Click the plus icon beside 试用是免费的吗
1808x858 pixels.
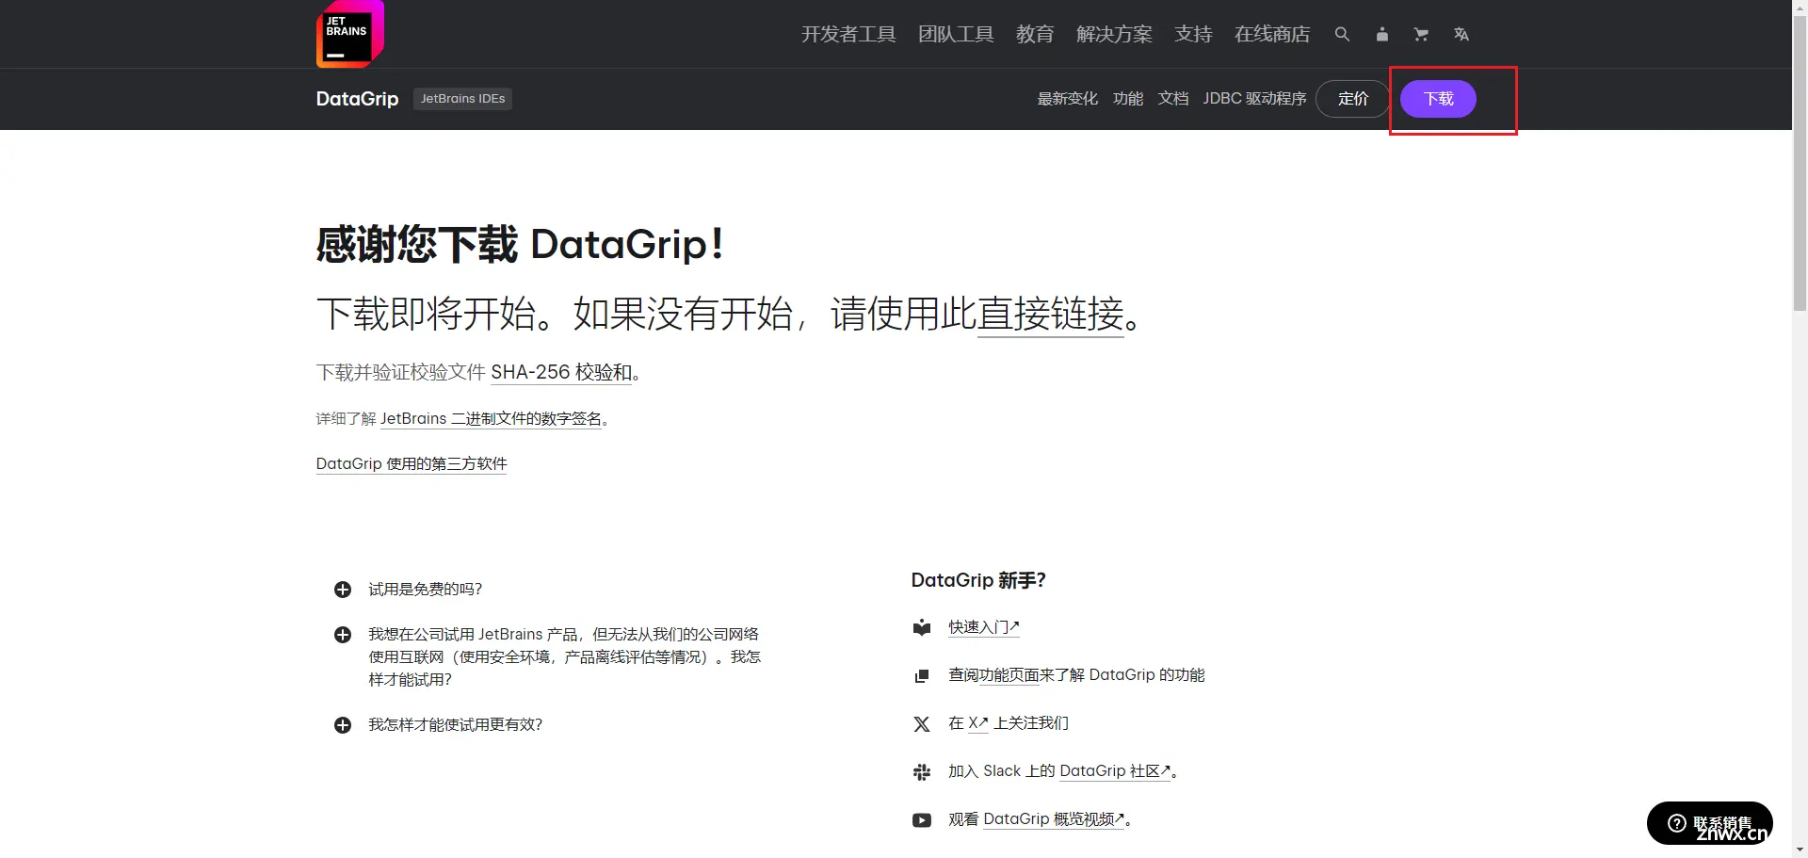343,590
